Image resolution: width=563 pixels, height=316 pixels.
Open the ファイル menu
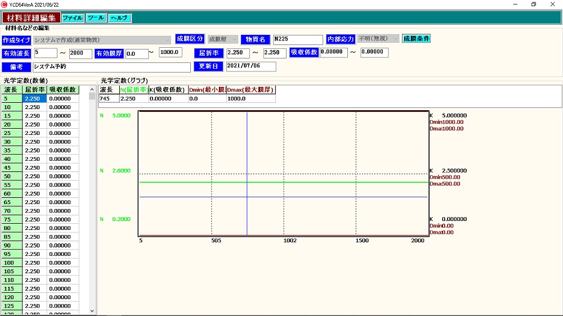(x=73, y=18)
